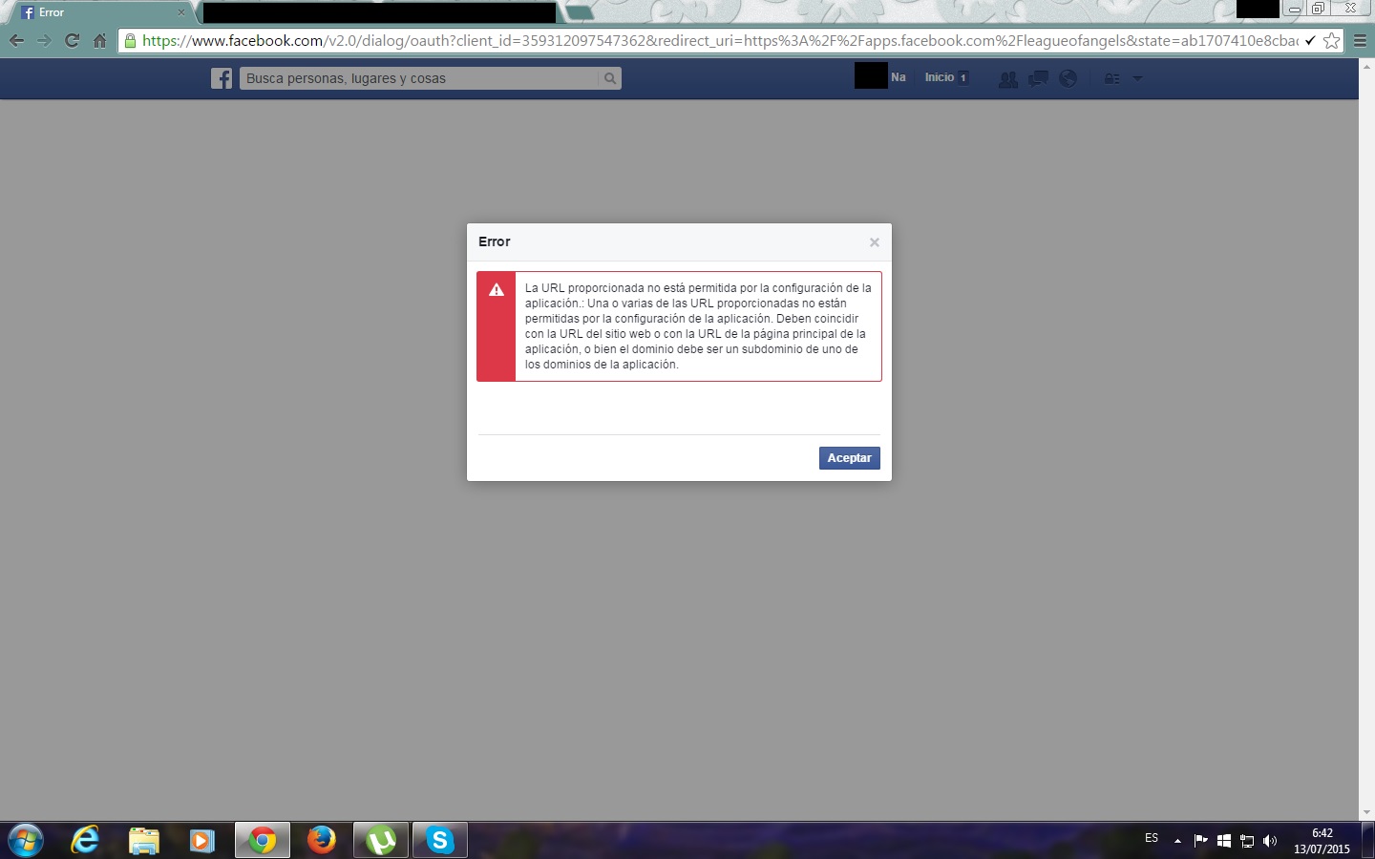Click the Facebook logo icon
Image resolution: width=1375 pixels, height=859 pixels.
pyautogui.click(x=222, y=78)
